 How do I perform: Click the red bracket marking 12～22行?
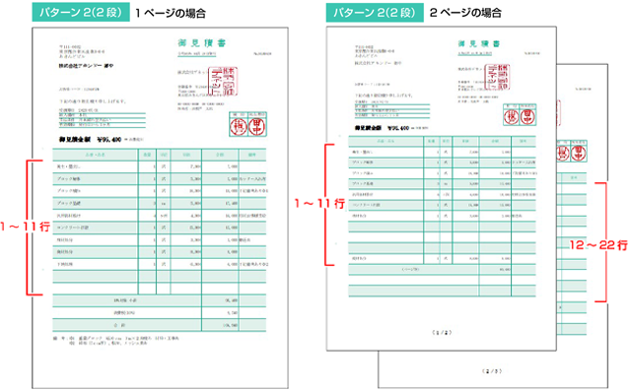(600, 242)
